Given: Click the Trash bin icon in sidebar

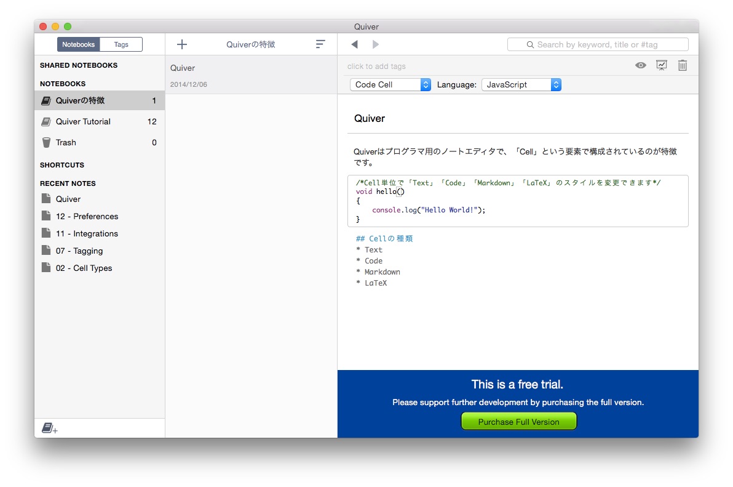Looking at the screenshot, I should pyautogui.click(x=46, y=142).
